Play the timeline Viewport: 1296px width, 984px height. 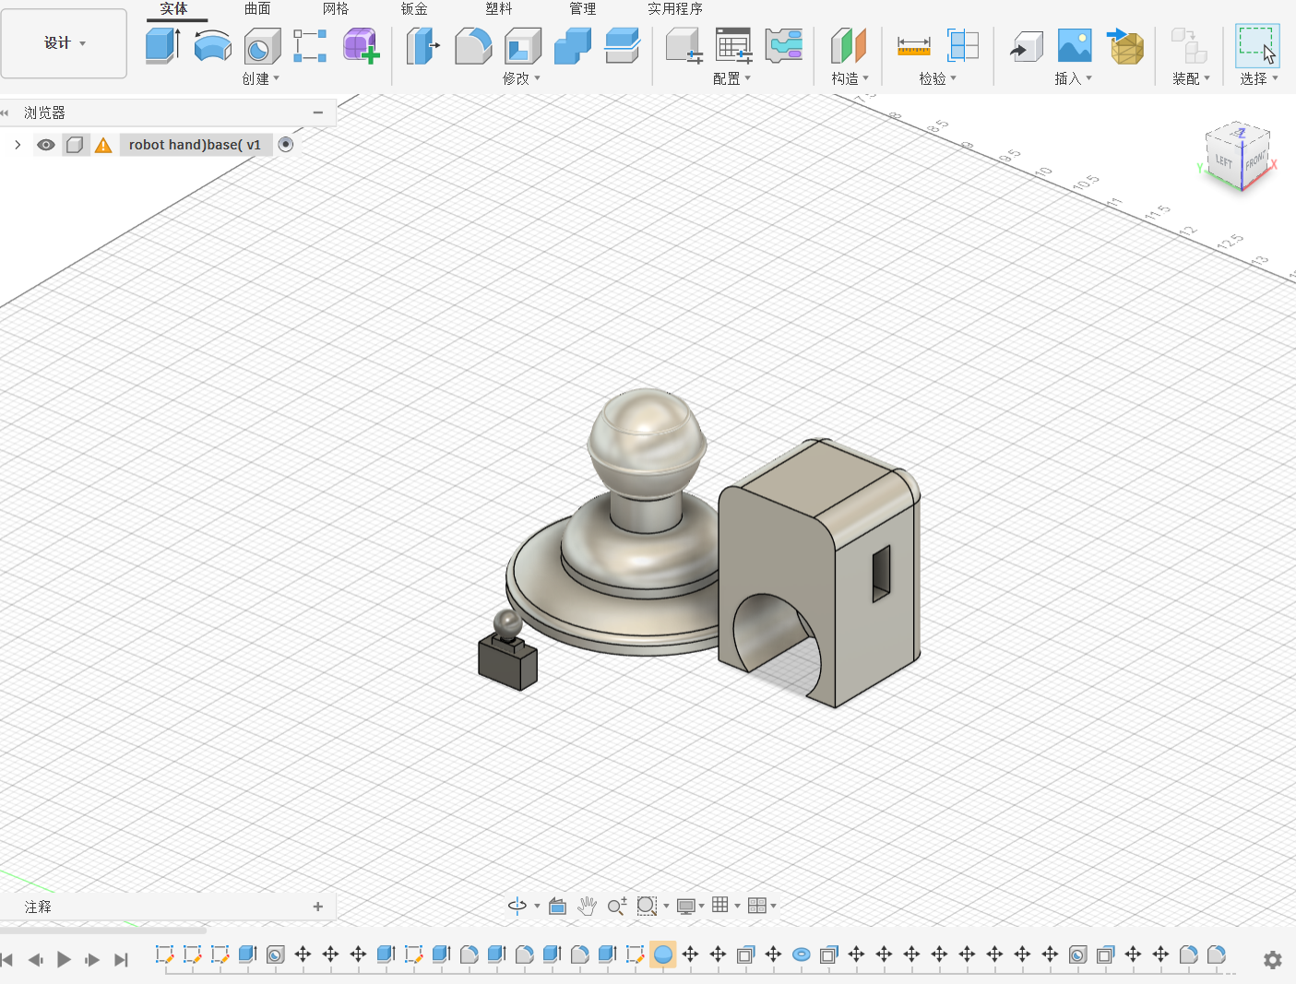[64, 959]
